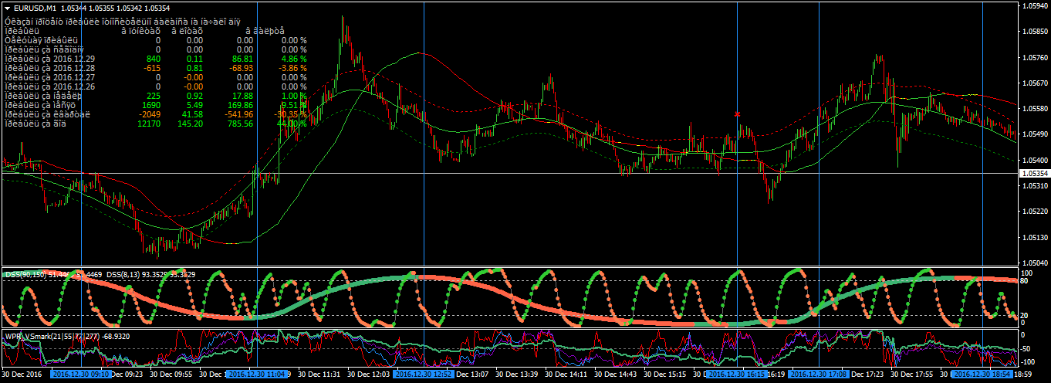Click the 2016.12.29 profit row label

pos(50,58)
